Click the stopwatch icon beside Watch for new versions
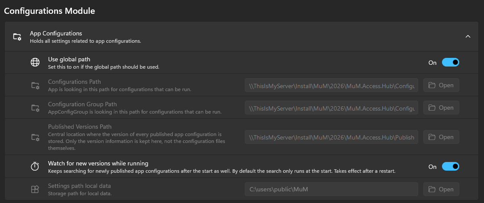Screen dimensions: 484x203 [x=35, y=166]
